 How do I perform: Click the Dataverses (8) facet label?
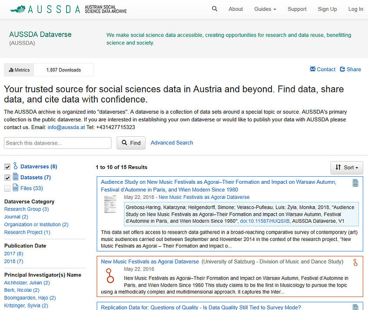pos(39,166)
